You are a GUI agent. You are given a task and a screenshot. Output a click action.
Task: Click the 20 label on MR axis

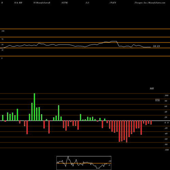pyautogui.click(x=166, y=117)
